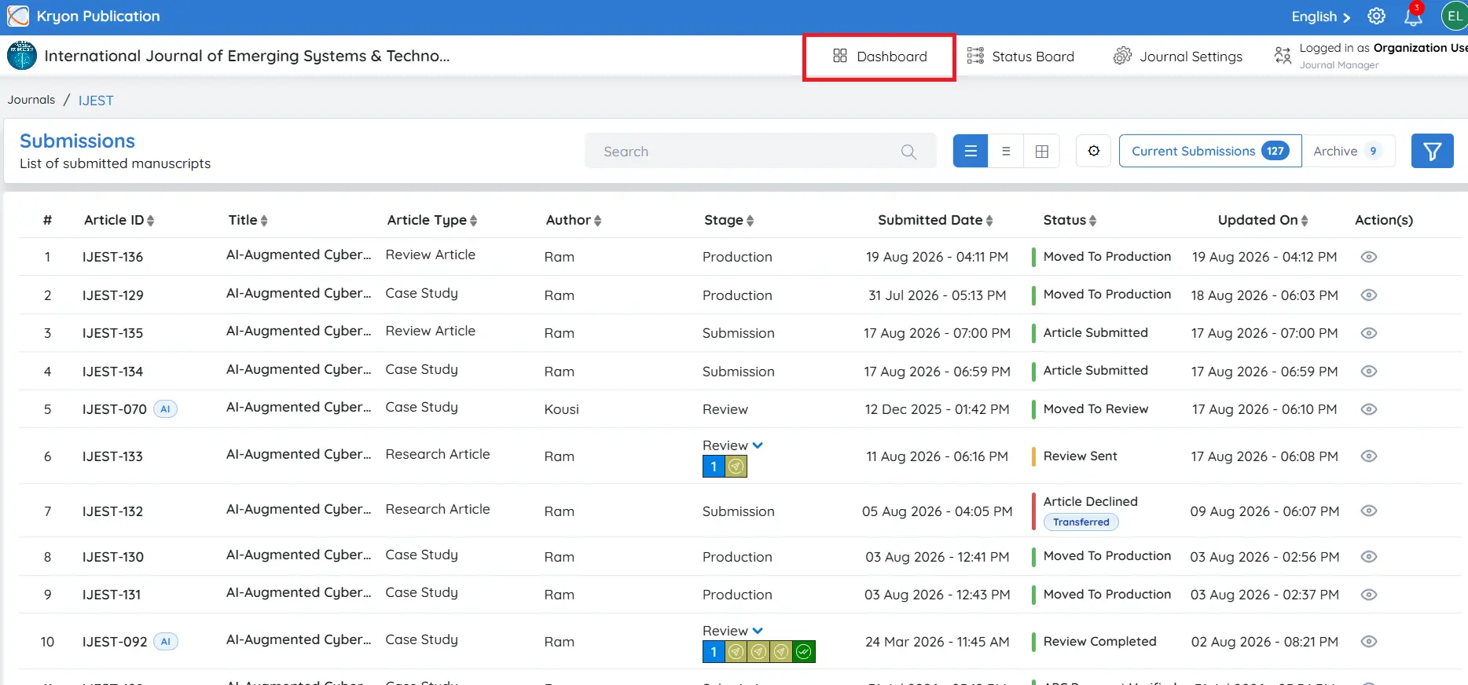Click the AI badge on IJEST-092
This screenshot has width=1468, height=685.
[166, 642]
